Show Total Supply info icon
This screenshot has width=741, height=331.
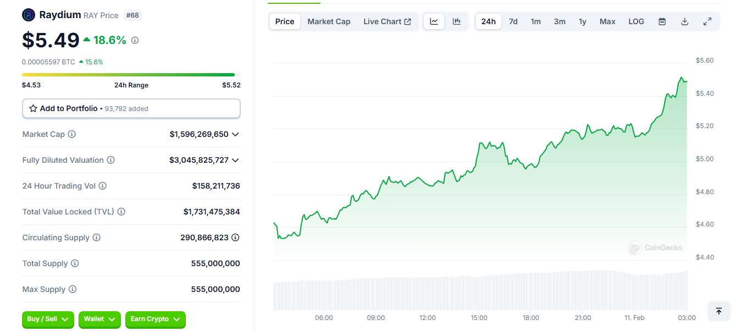[75, 263]
